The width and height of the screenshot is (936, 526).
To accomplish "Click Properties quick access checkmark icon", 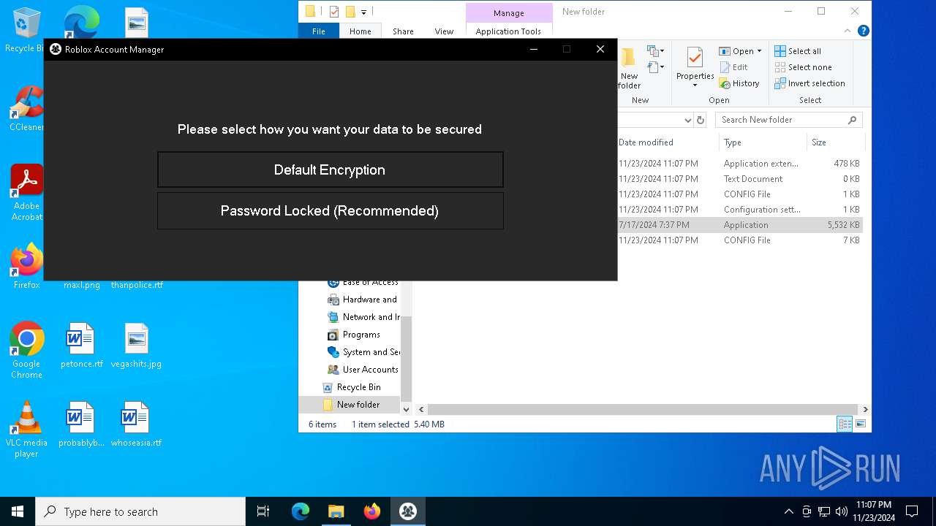I will coord(334,12).
